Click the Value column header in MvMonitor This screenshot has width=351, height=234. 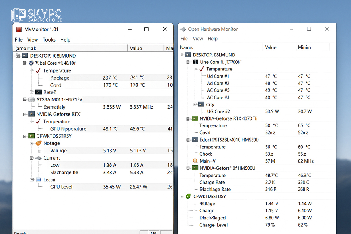146,48
